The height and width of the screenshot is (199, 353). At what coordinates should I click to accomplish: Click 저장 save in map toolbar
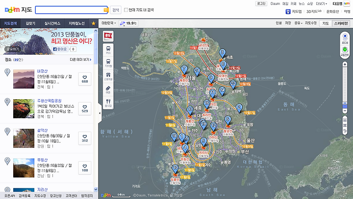tap(288, 23)
